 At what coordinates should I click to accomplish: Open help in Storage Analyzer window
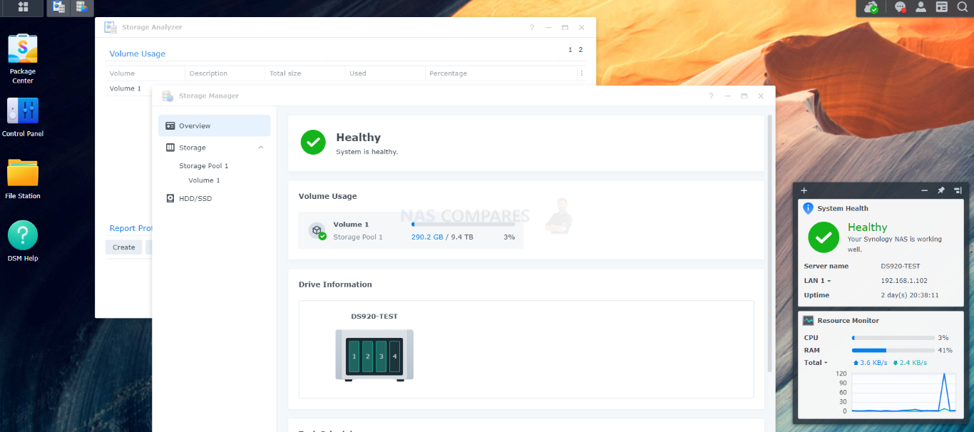[531, 28]
